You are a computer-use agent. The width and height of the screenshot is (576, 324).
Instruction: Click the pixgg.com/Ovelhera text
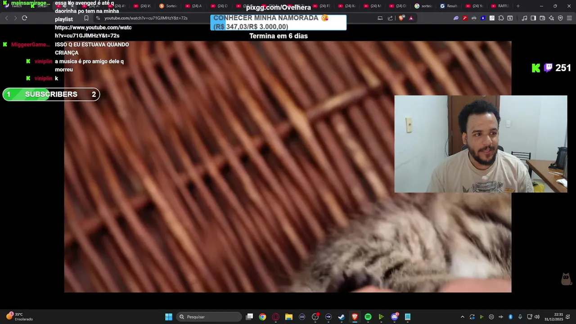coord(279,8)
